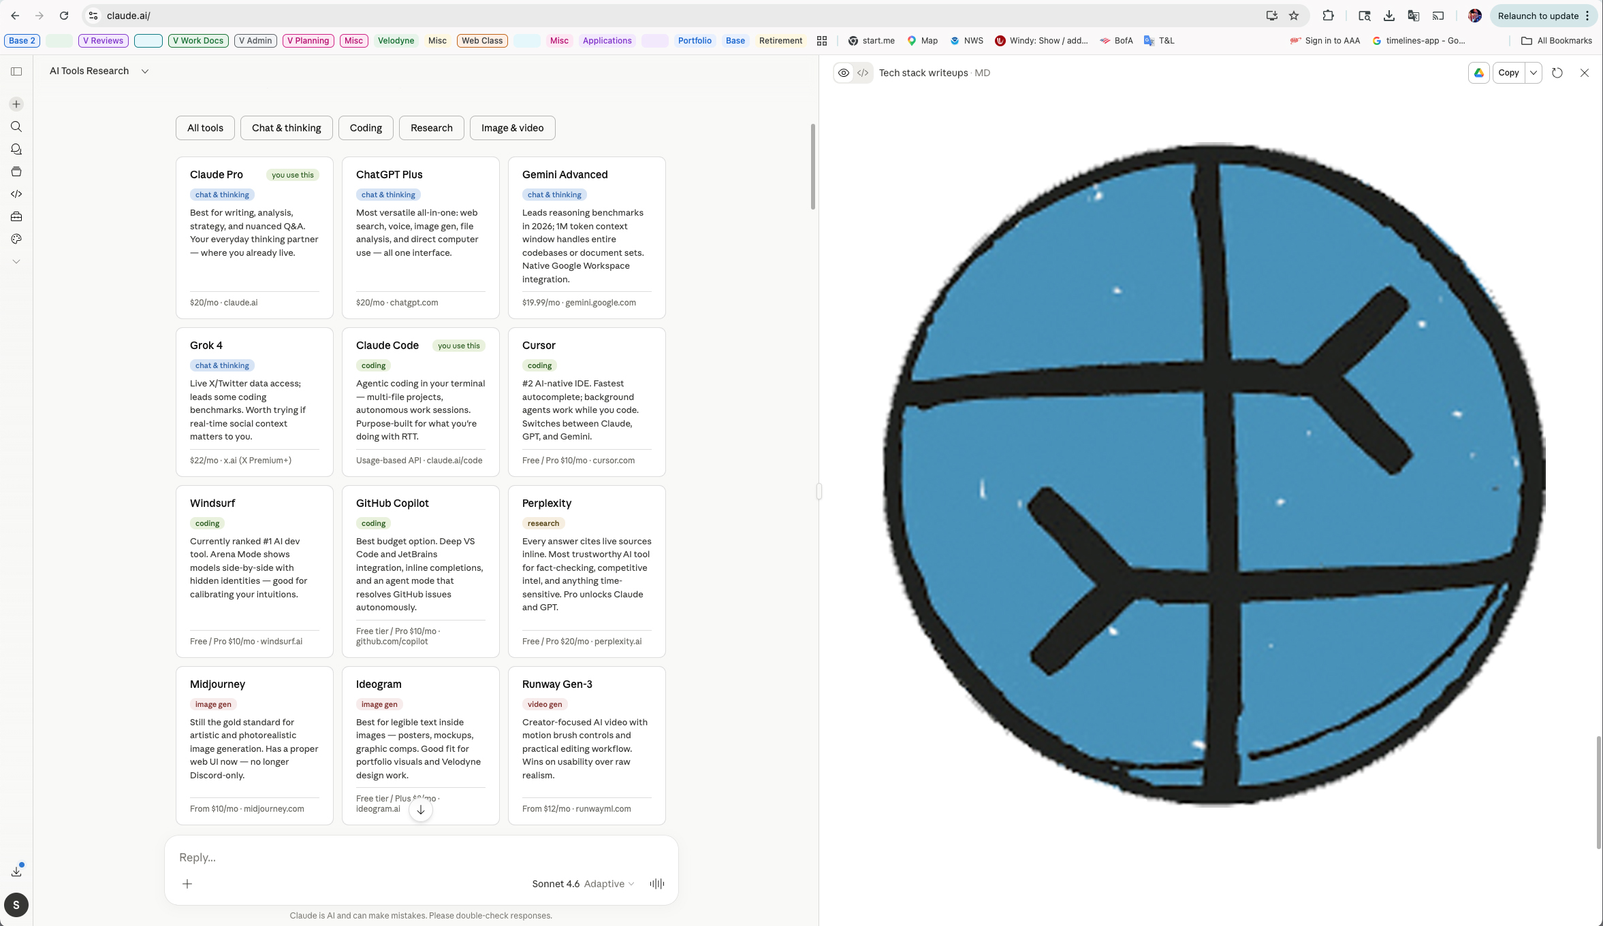1603x926 pixels.
Task: Open the Web Class bookmark folder
Action: pyautogui.click(x=482, y=41)
